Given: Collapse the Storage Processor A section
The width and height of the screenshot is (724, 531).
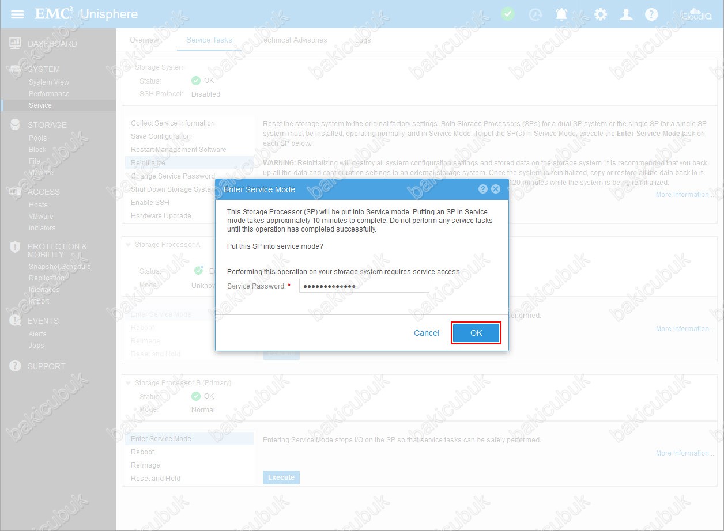Looking at the screenshot, I should [x=128, y=245].
